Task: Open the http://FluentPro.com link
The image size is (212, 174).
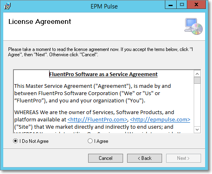Action: click(x=97, y=120)
